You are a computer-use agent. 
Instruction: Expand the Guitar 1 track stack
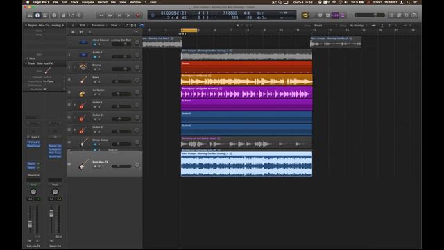coord(74,105)
